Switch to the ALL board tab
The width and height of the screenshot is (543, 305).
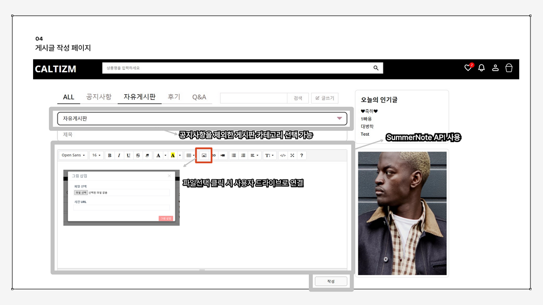coord(68,97)
